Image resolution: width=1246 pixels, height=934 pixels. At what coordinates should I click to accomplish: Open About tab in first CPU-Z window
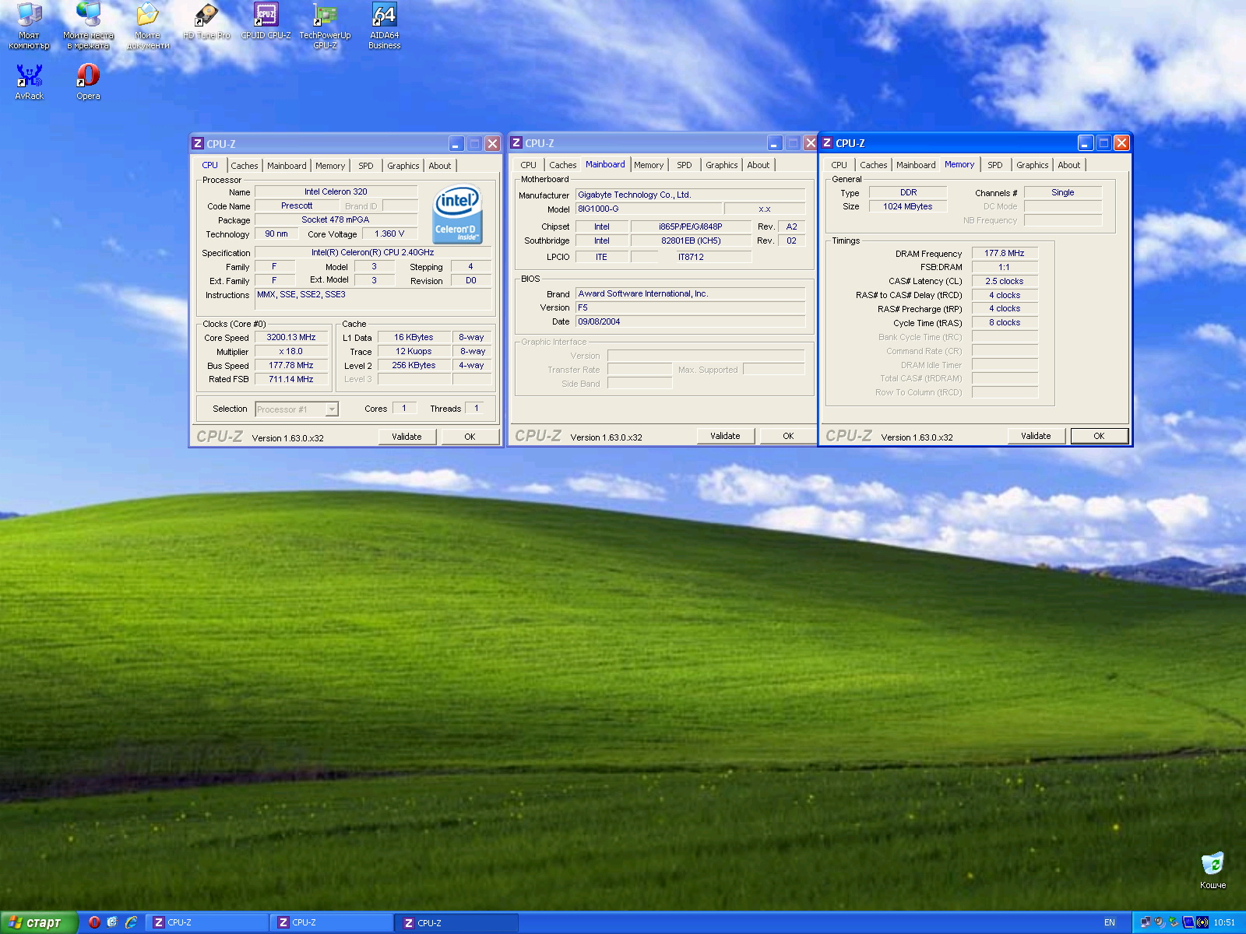pos(439,166)
